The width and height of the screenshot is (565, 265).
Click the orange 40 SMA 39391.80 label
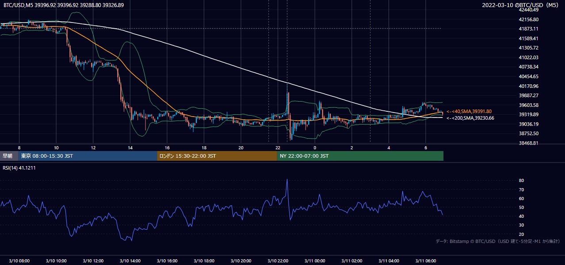tap(469, 112)
